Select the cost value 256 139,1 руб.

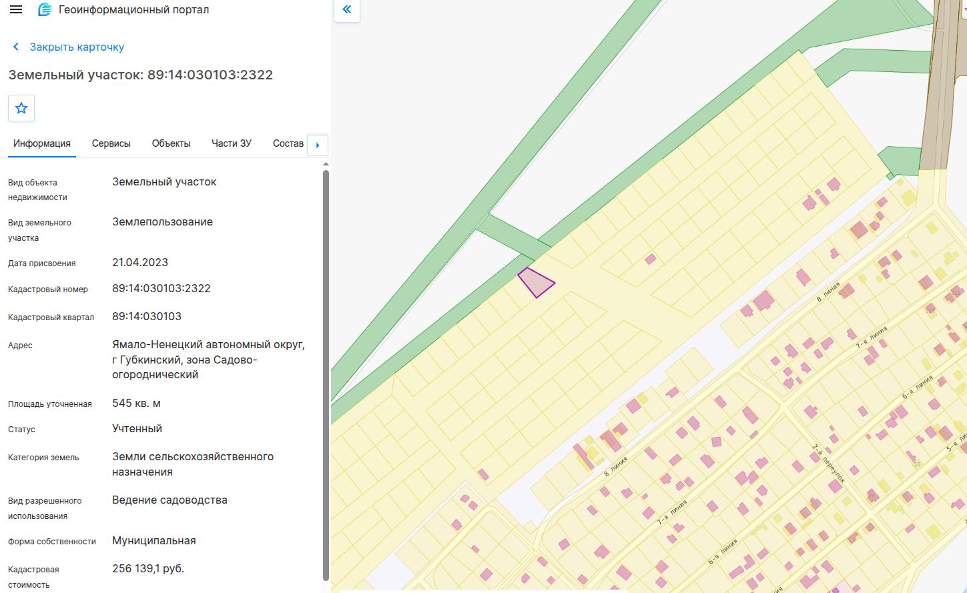(148, 568)
